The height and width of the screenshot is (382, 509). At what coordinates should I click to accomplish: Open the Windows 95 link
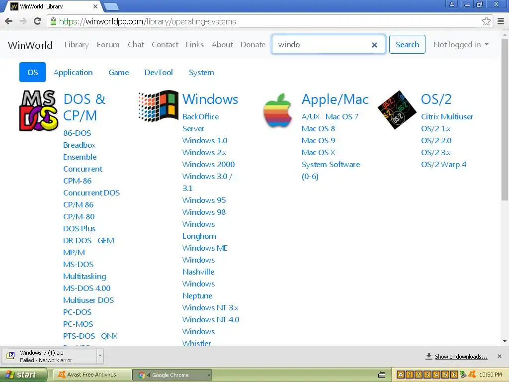click(x=204, y=200)
